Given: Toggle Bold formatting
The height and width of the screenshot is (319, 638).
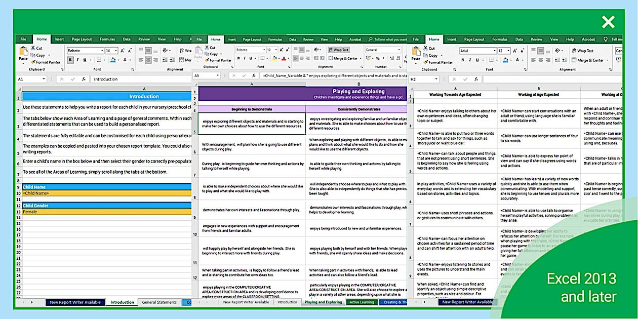Looking at the screenshot, I should coord(70,60).
